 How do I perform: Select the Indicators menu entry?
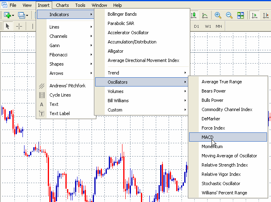pos(65,14)
